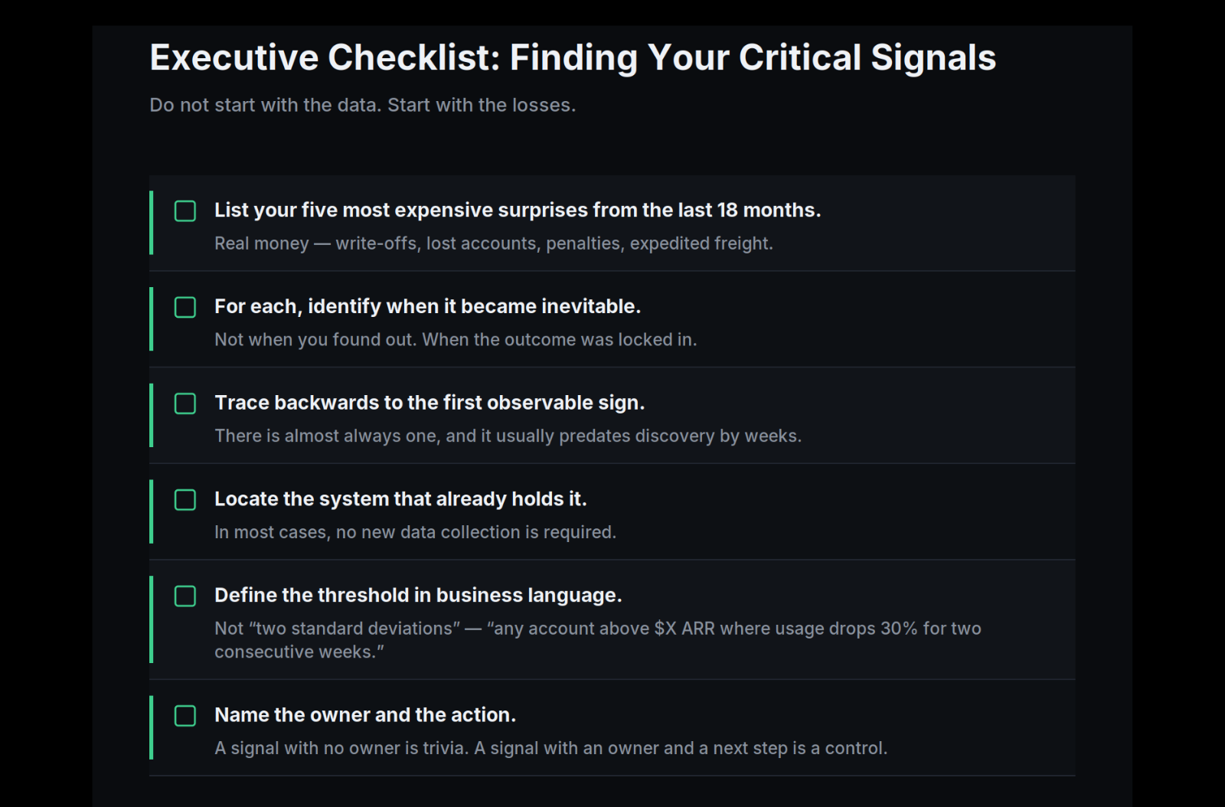Select the 'Do not start with the data' subtitle
1225x807 pixels.
[x=363, y=105]
